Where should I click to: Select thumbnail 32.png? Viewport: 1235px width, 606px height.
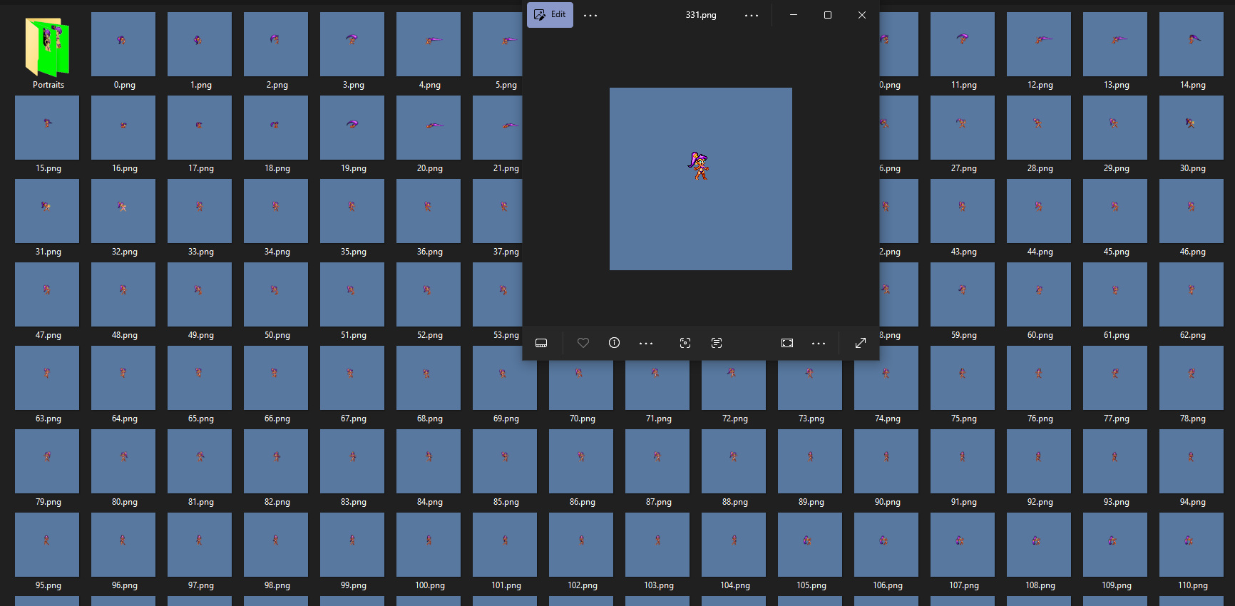123,211
